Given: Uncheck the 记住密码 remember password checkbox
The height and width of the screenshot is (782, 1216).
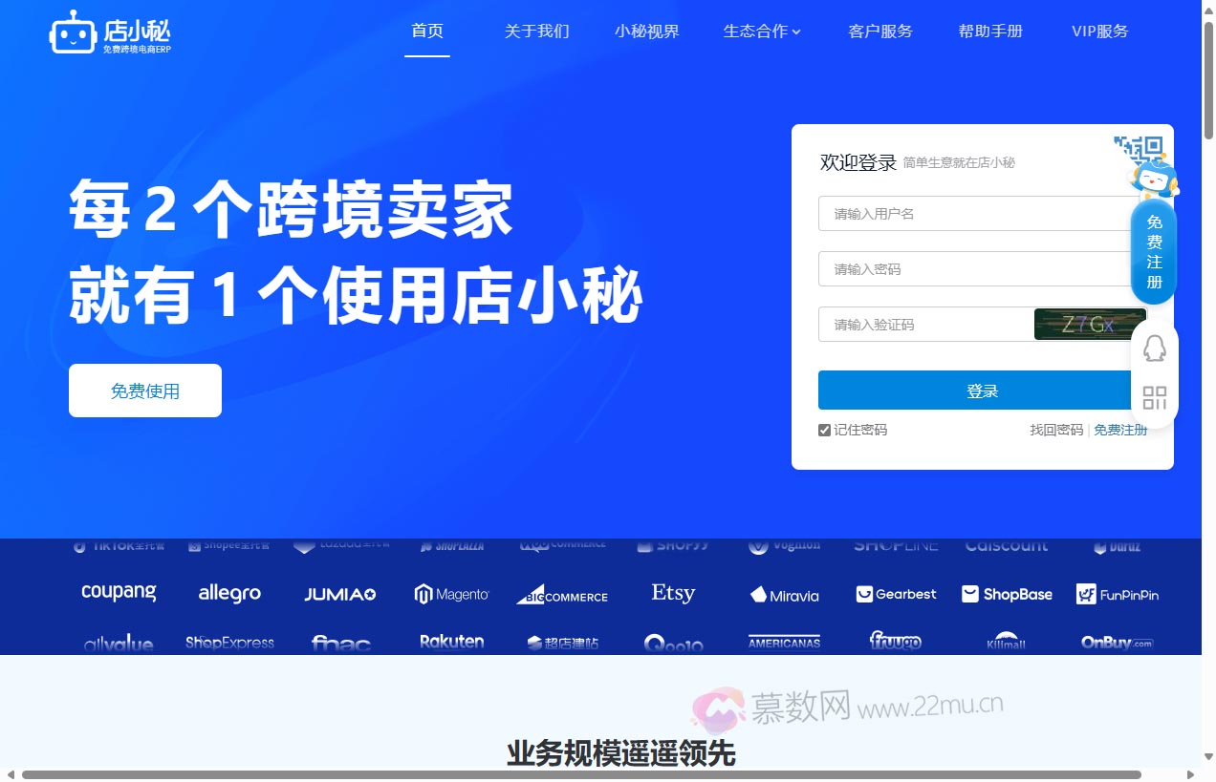Looking at the screenshot, I should (x=823, y=430).
